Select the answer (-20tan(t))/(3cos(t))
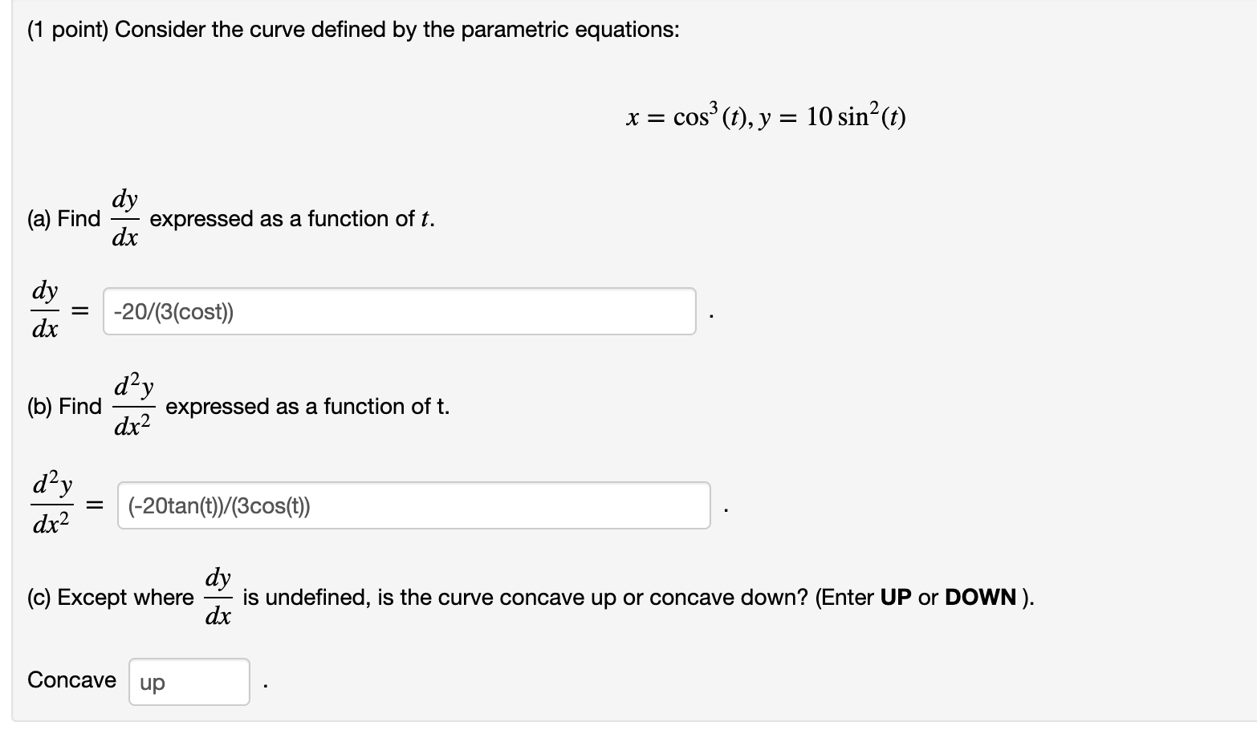The image size is (1257, 730). coord(218,505)
